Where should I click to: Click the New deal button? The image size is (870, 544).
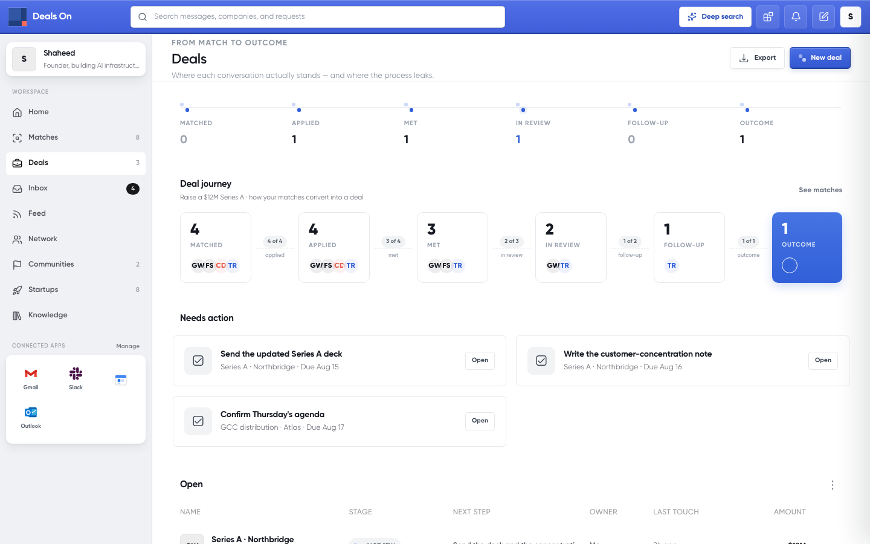[820, 58]
